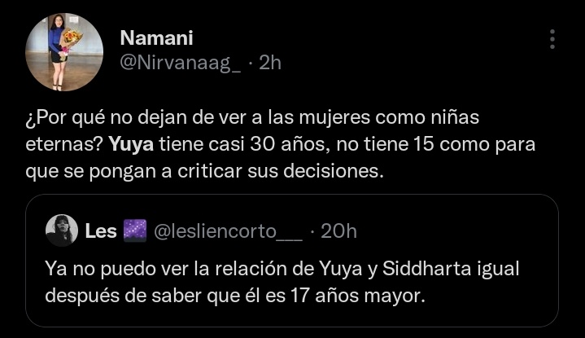Open Namani's profile picture

pyautogui.click(x=64, y=52)
